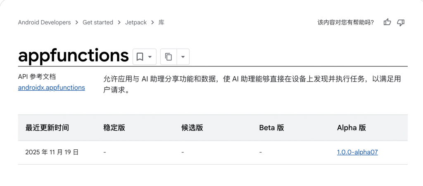
Task: Click the thumbs down not helpful icon
Action: point(400,22)
